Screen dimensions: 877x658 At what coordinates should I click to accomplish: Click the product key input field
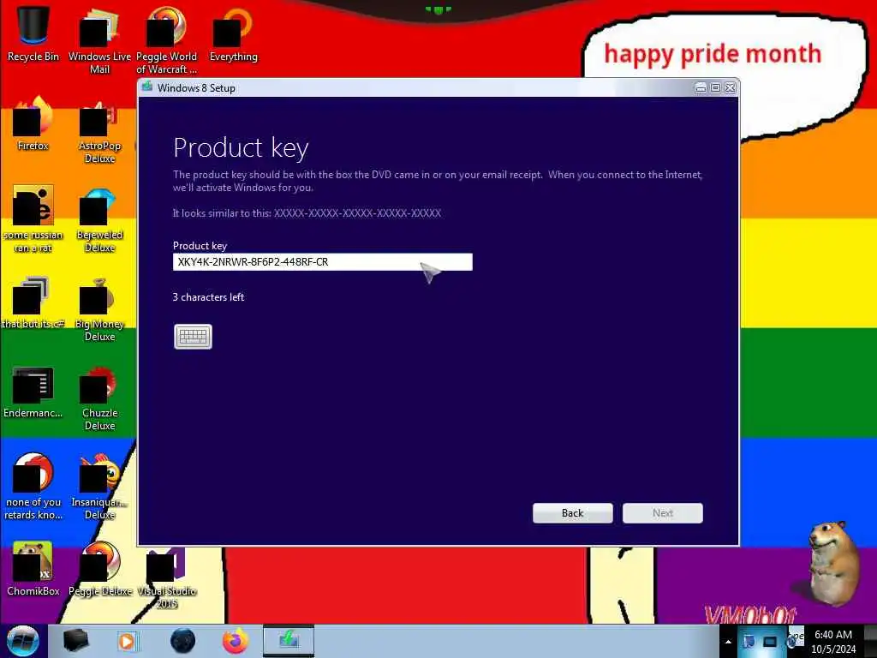pos(323,262)
